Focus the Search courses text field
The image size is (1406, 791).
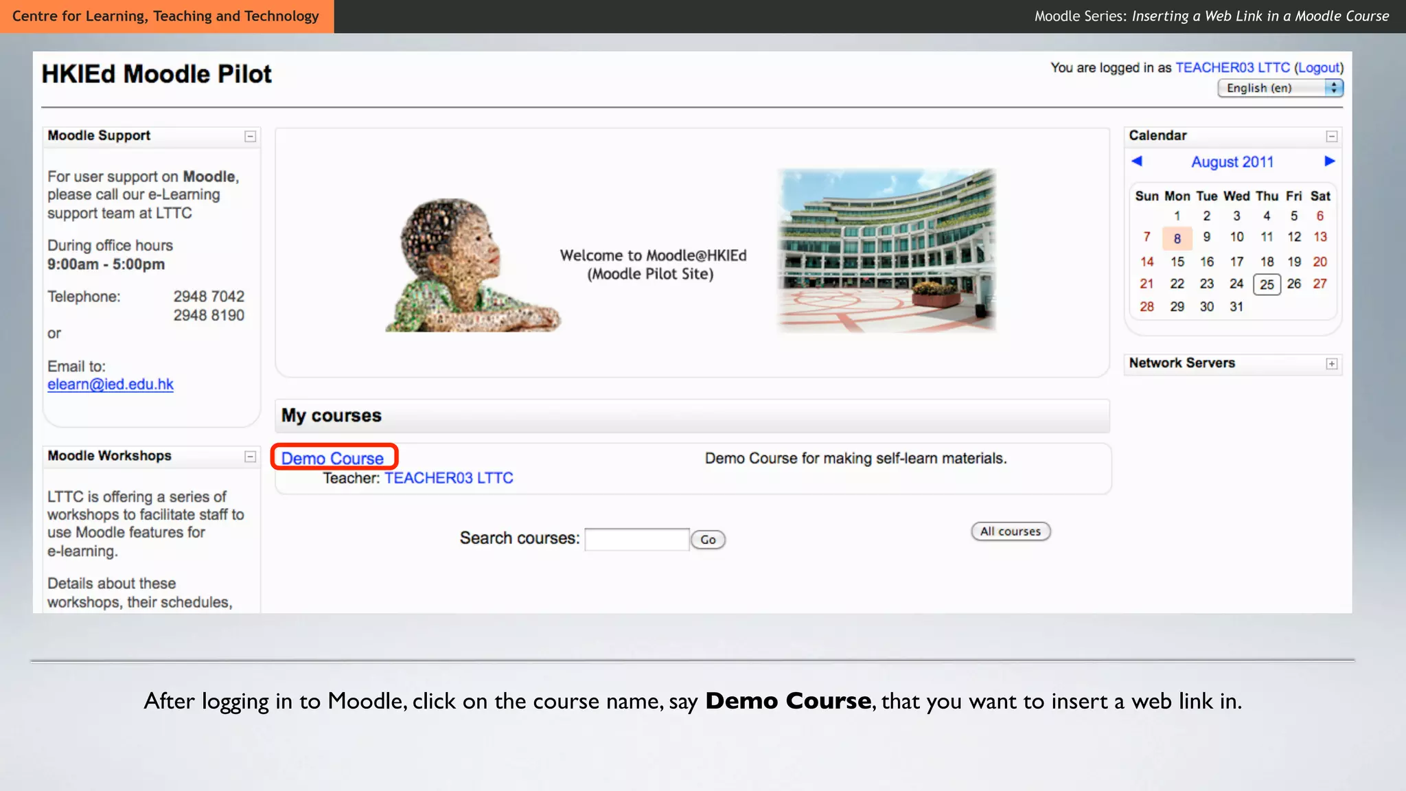coord(636,539)
